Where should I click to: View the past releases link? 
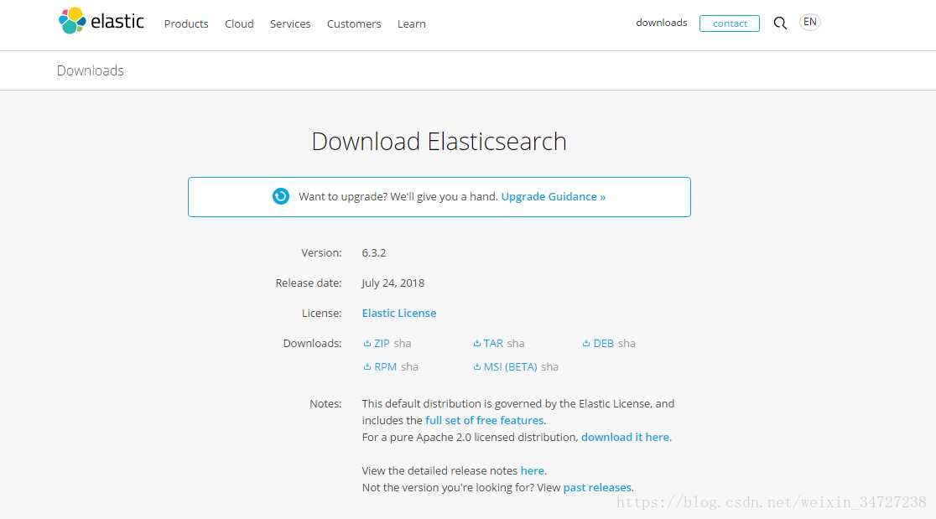pos(597,487)
